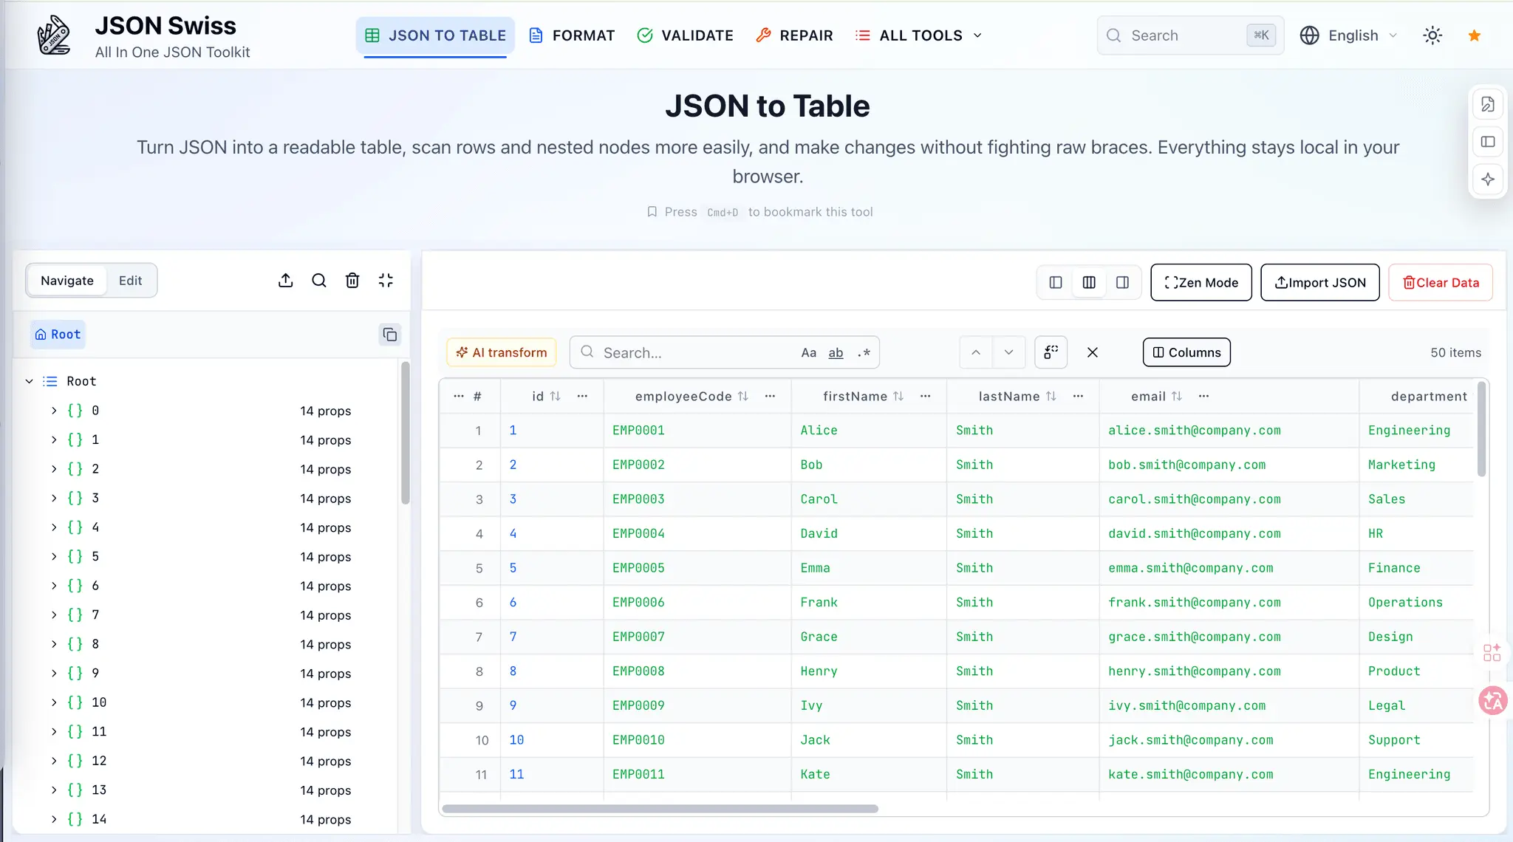1513x842 pixels.
Task: Switch to Navigate mode
Action: pos(67,281)
